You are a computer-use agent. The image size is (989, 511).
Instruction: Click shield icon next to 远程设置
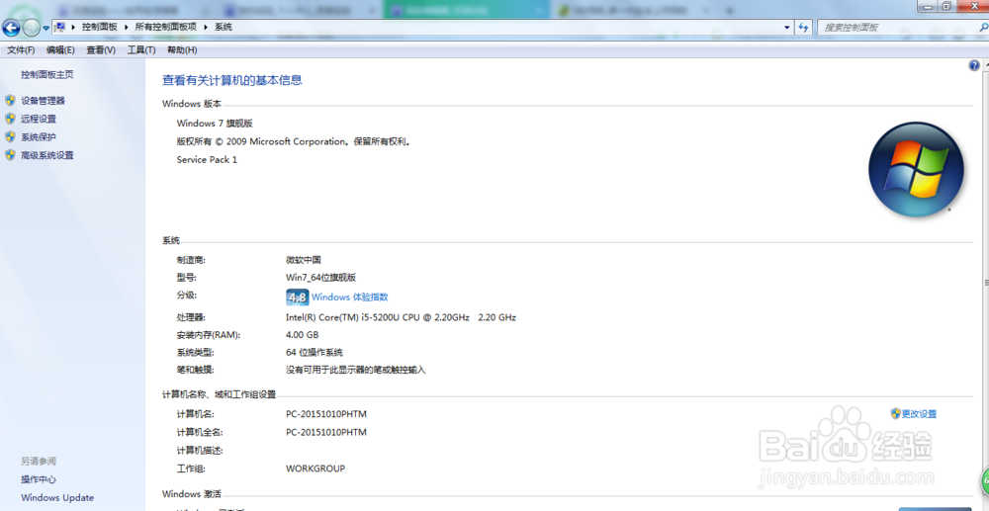click(10, 119)
